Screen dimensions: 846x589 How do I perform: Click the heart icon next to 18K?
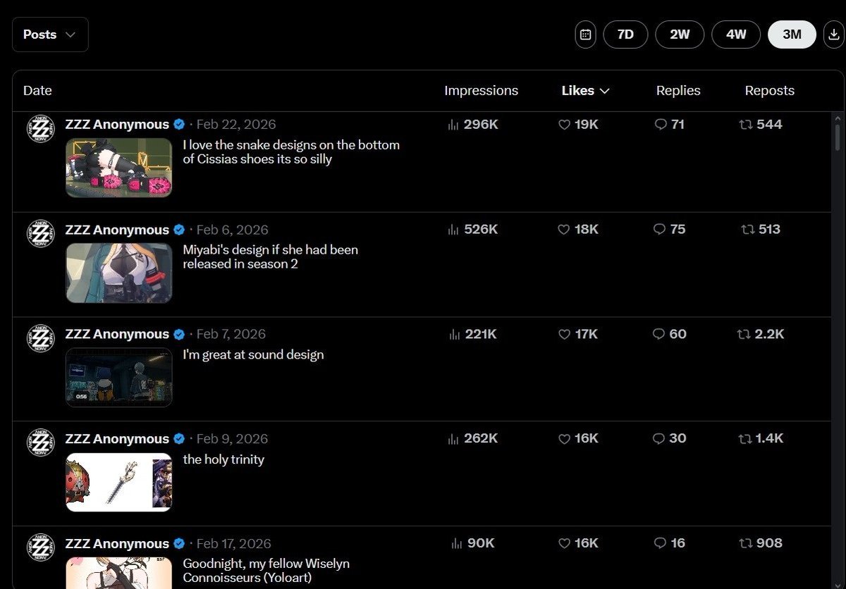[x=564, y=230]
